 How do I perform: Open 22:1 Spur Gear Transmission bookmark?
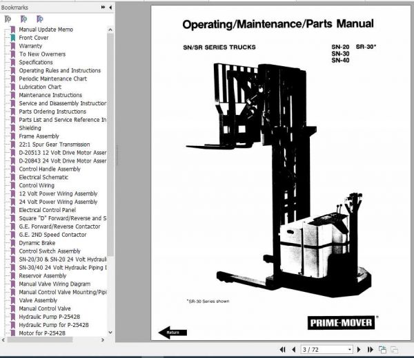pos(54,145)
